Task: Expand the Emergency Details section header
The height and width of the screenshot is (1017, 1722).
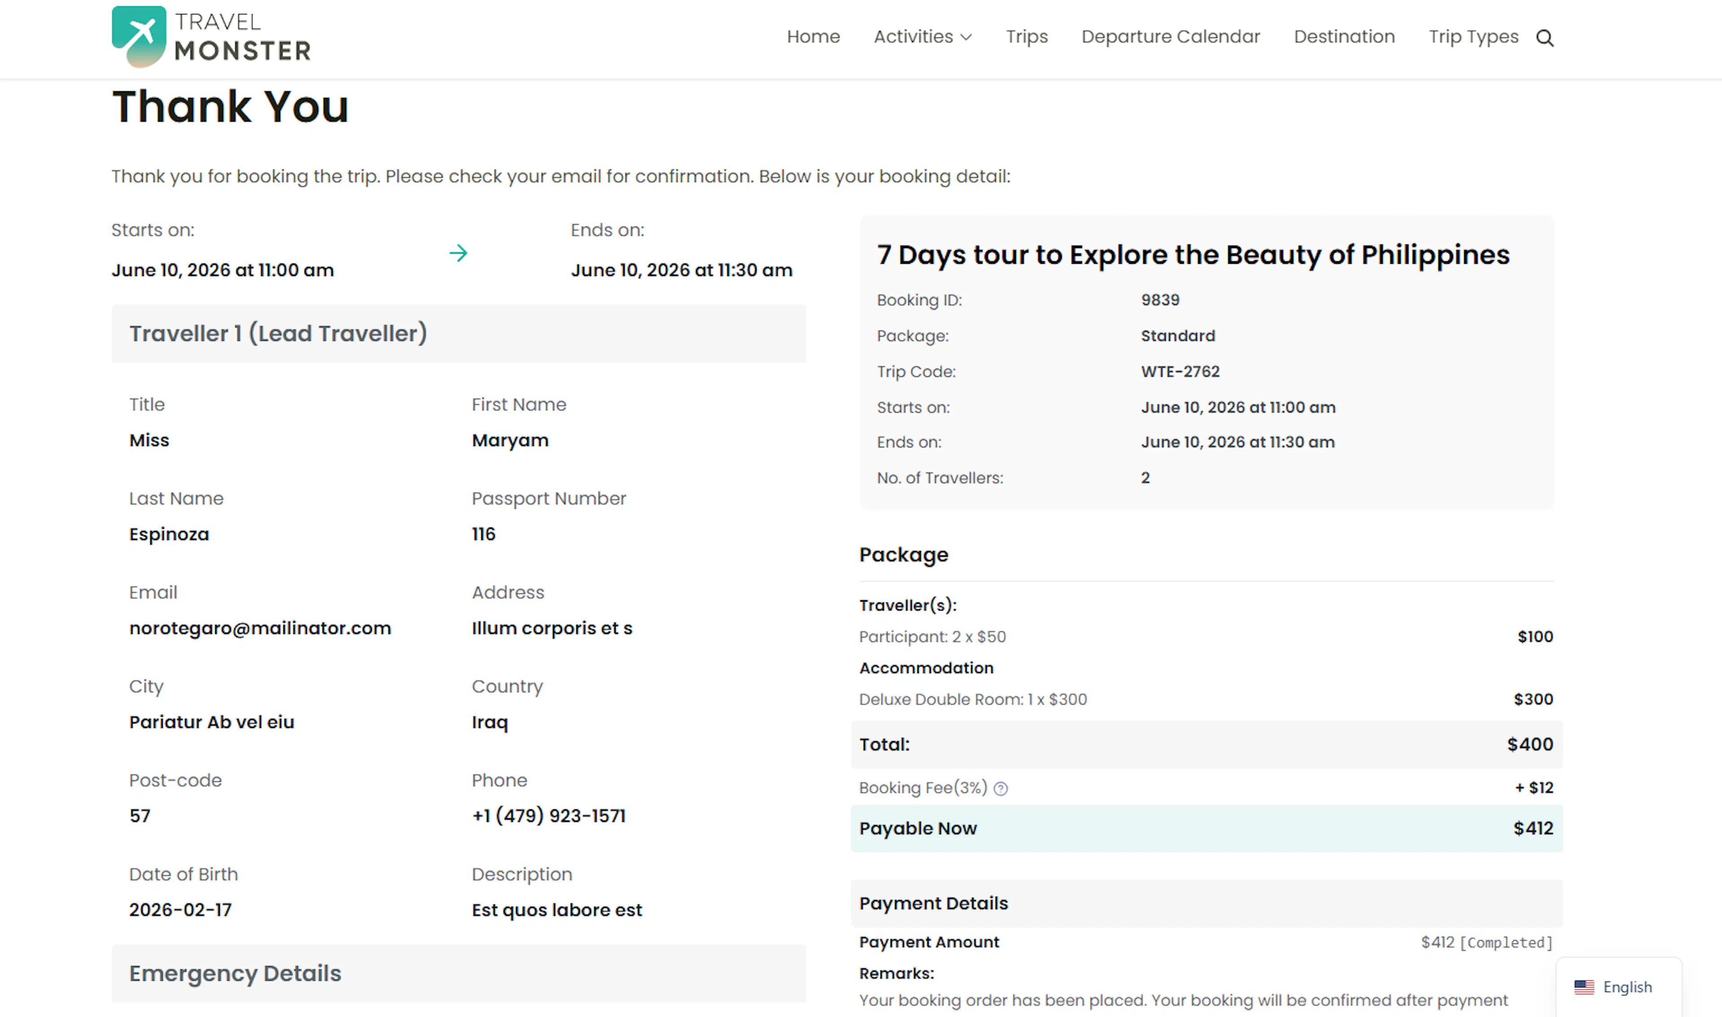Action: (458, 973)
